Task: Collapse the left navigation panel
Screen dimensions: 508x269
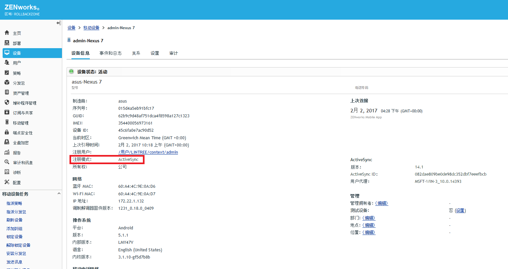Action: click(x=59, y=23)
